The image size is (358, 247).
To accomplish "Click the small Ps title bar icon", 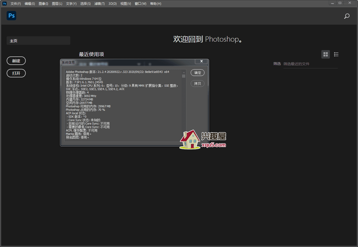I will tap(5, 3).
